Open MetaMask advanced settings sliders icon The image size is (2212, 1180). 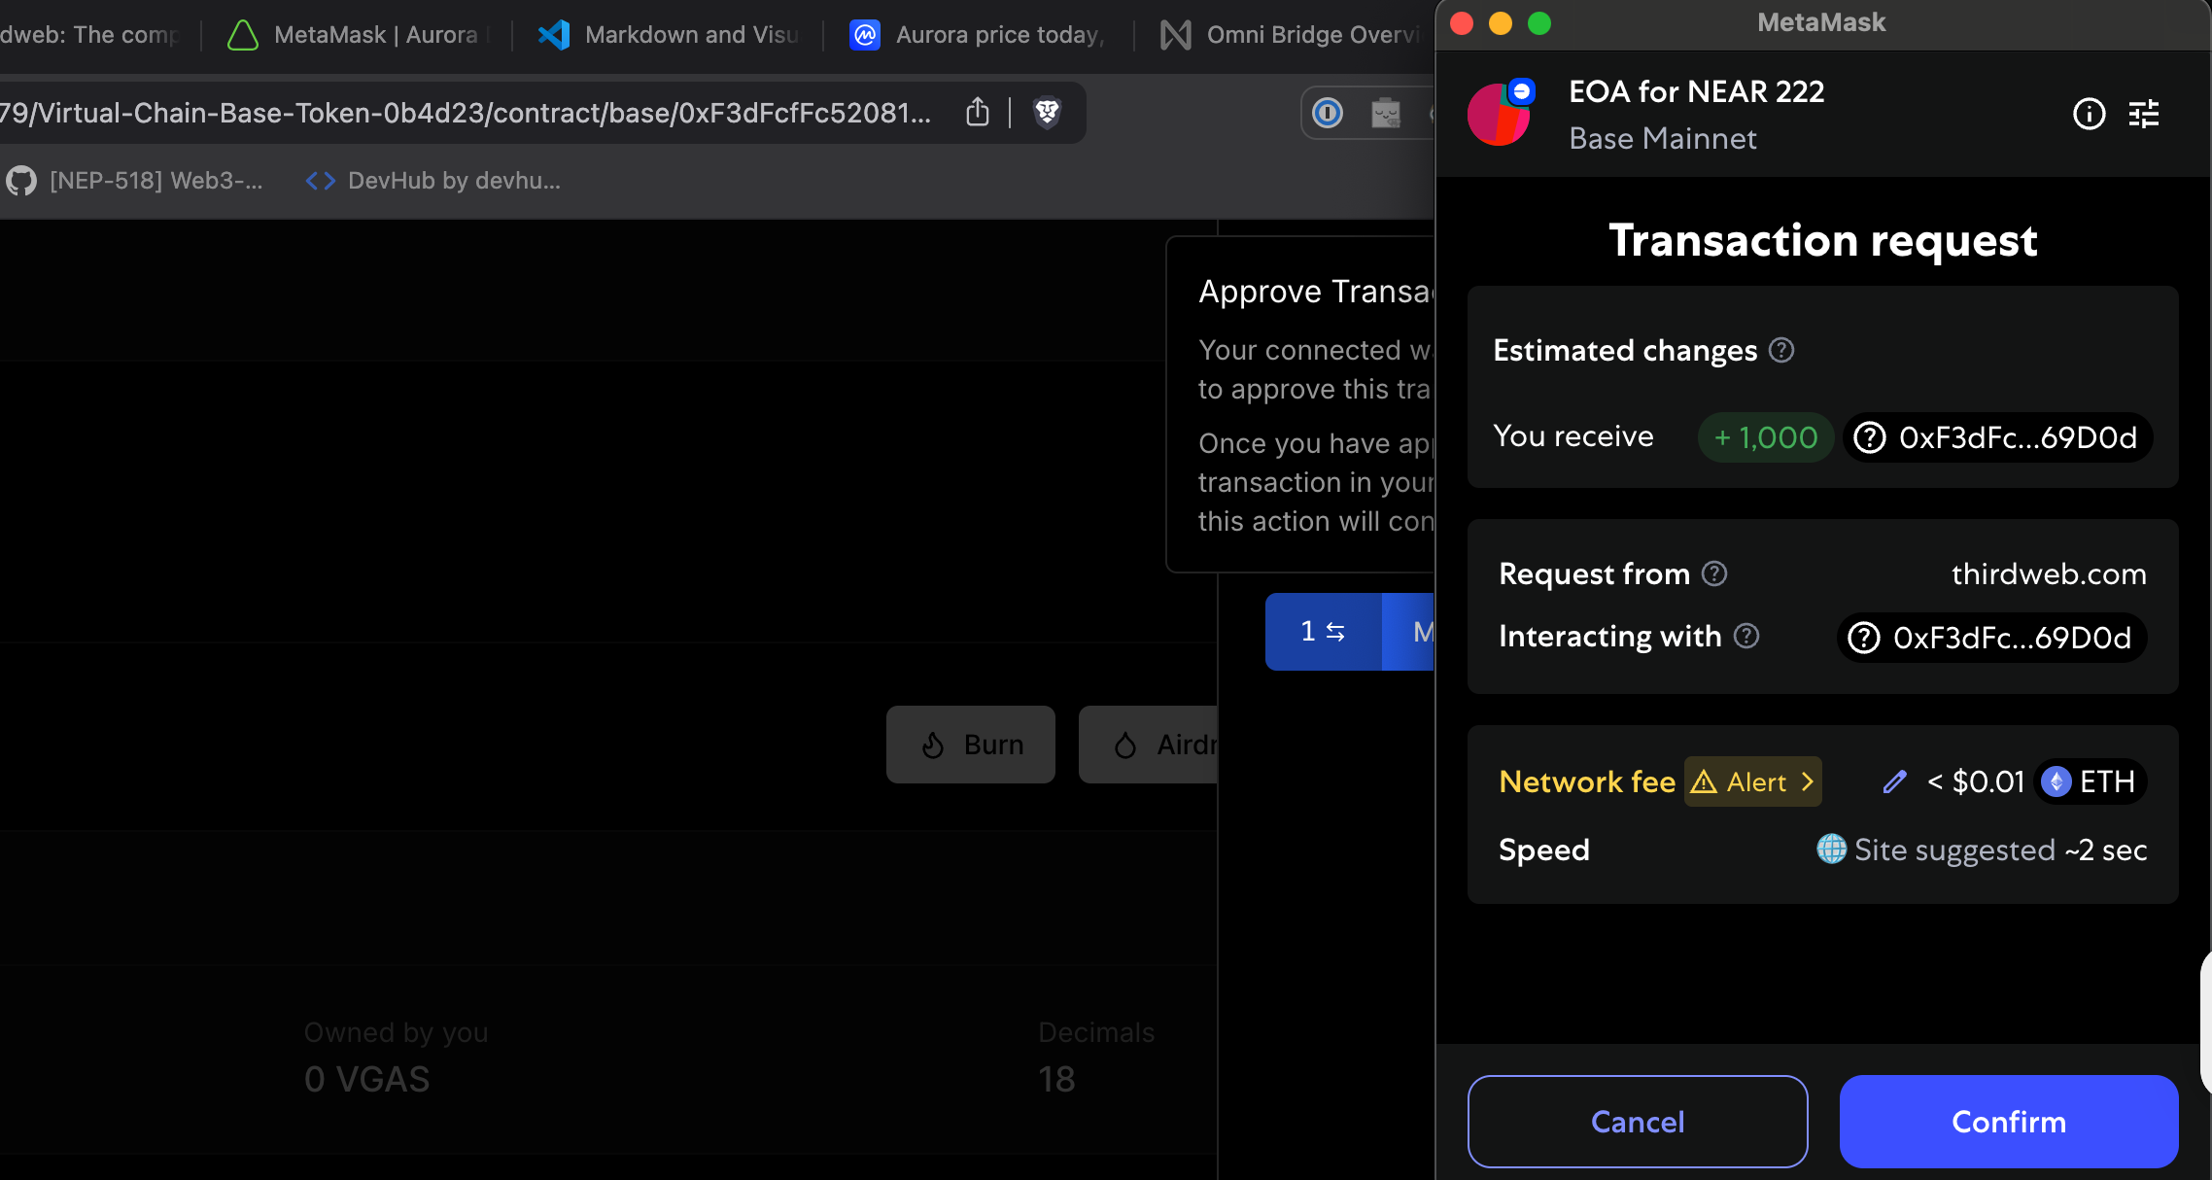(x=2145, y=114)
